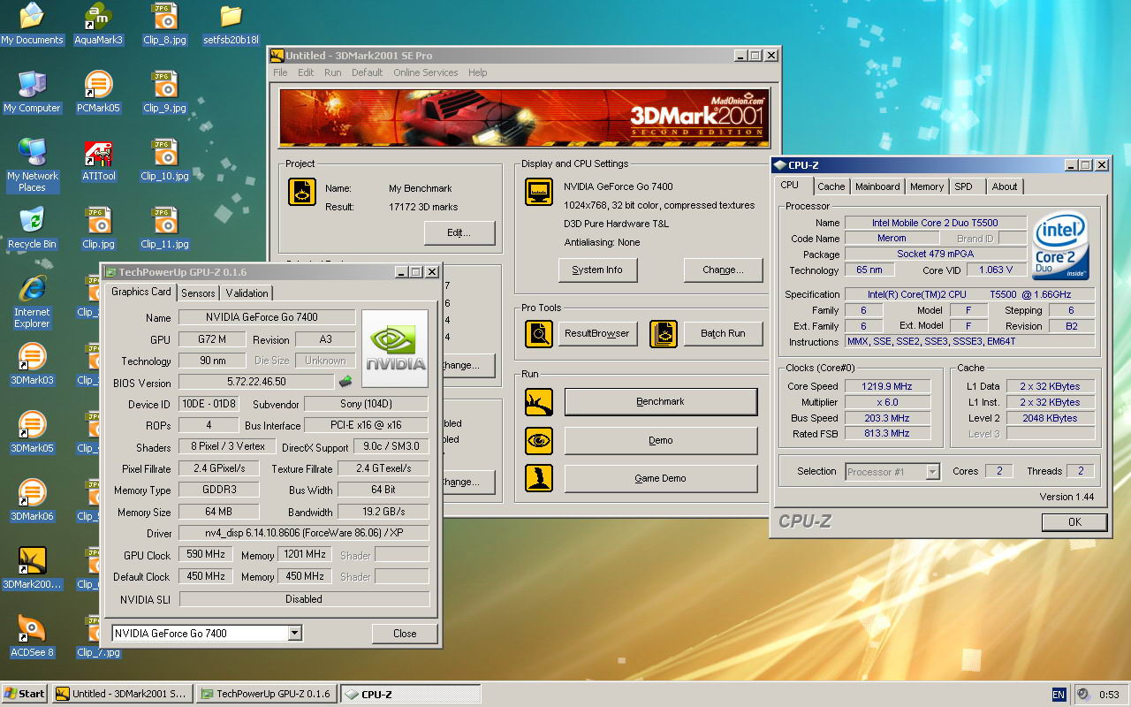Click GPU-Z BIOS save chip icon
Viewport: 1131px width, 707px height.
click(345, 381)
